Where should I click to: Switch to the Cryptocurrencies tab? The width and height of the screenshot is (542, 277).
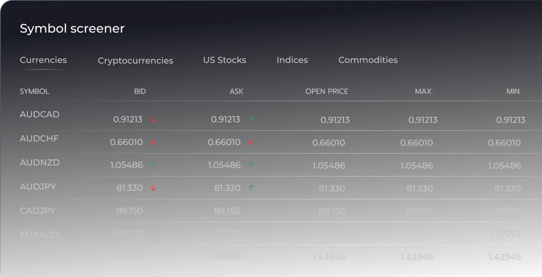(135, 60)
